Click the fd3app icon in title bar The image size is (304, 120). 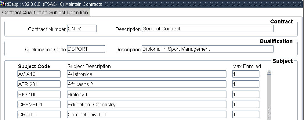pos(2,4)
